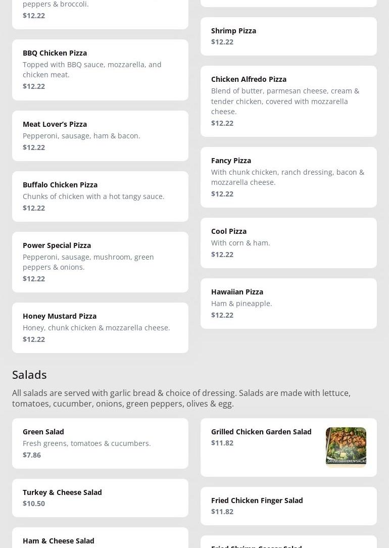Select the Hawaiian Pizza item
389x548 pixels.
[x=288, y=303]
